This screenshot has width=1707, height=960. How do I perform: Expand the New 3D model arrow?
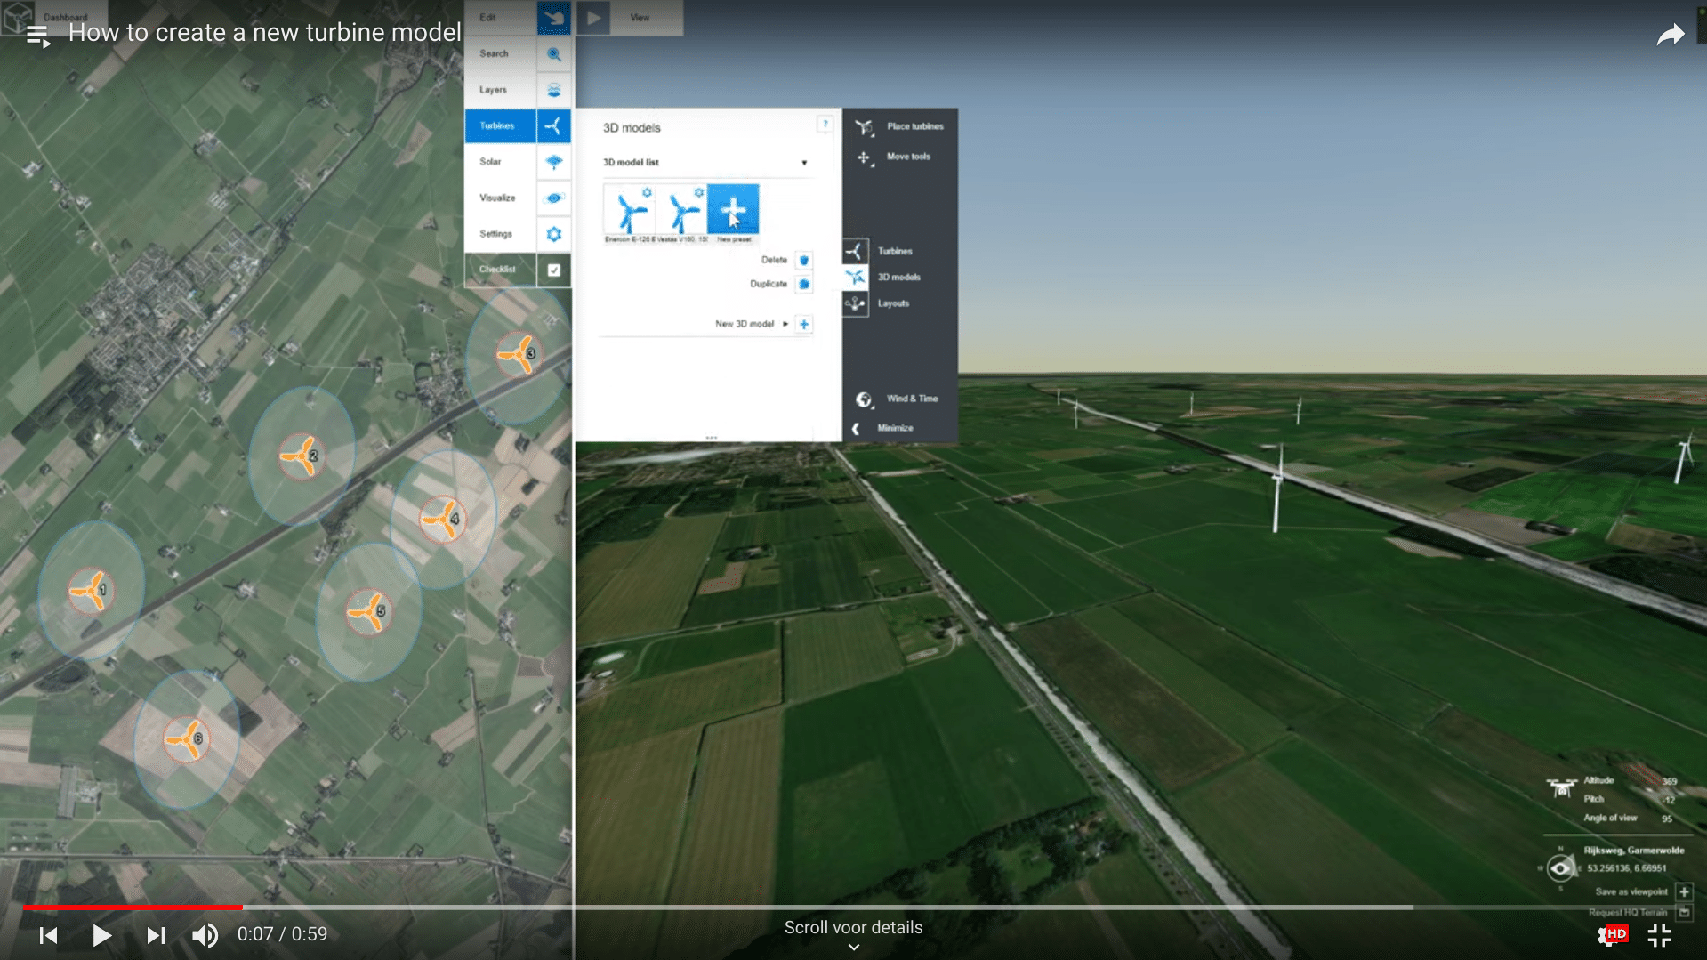coord(785,324)
